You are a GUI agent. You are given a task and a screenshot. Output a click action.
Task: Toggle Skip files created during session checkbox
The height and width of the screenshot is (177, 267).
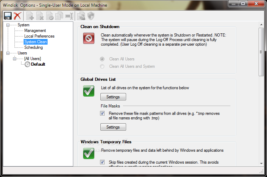click(x=103, y=162)
